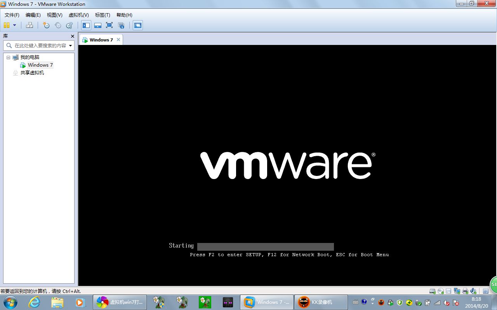Select 共享虚拟机 in the library tree

click(32, 73)
